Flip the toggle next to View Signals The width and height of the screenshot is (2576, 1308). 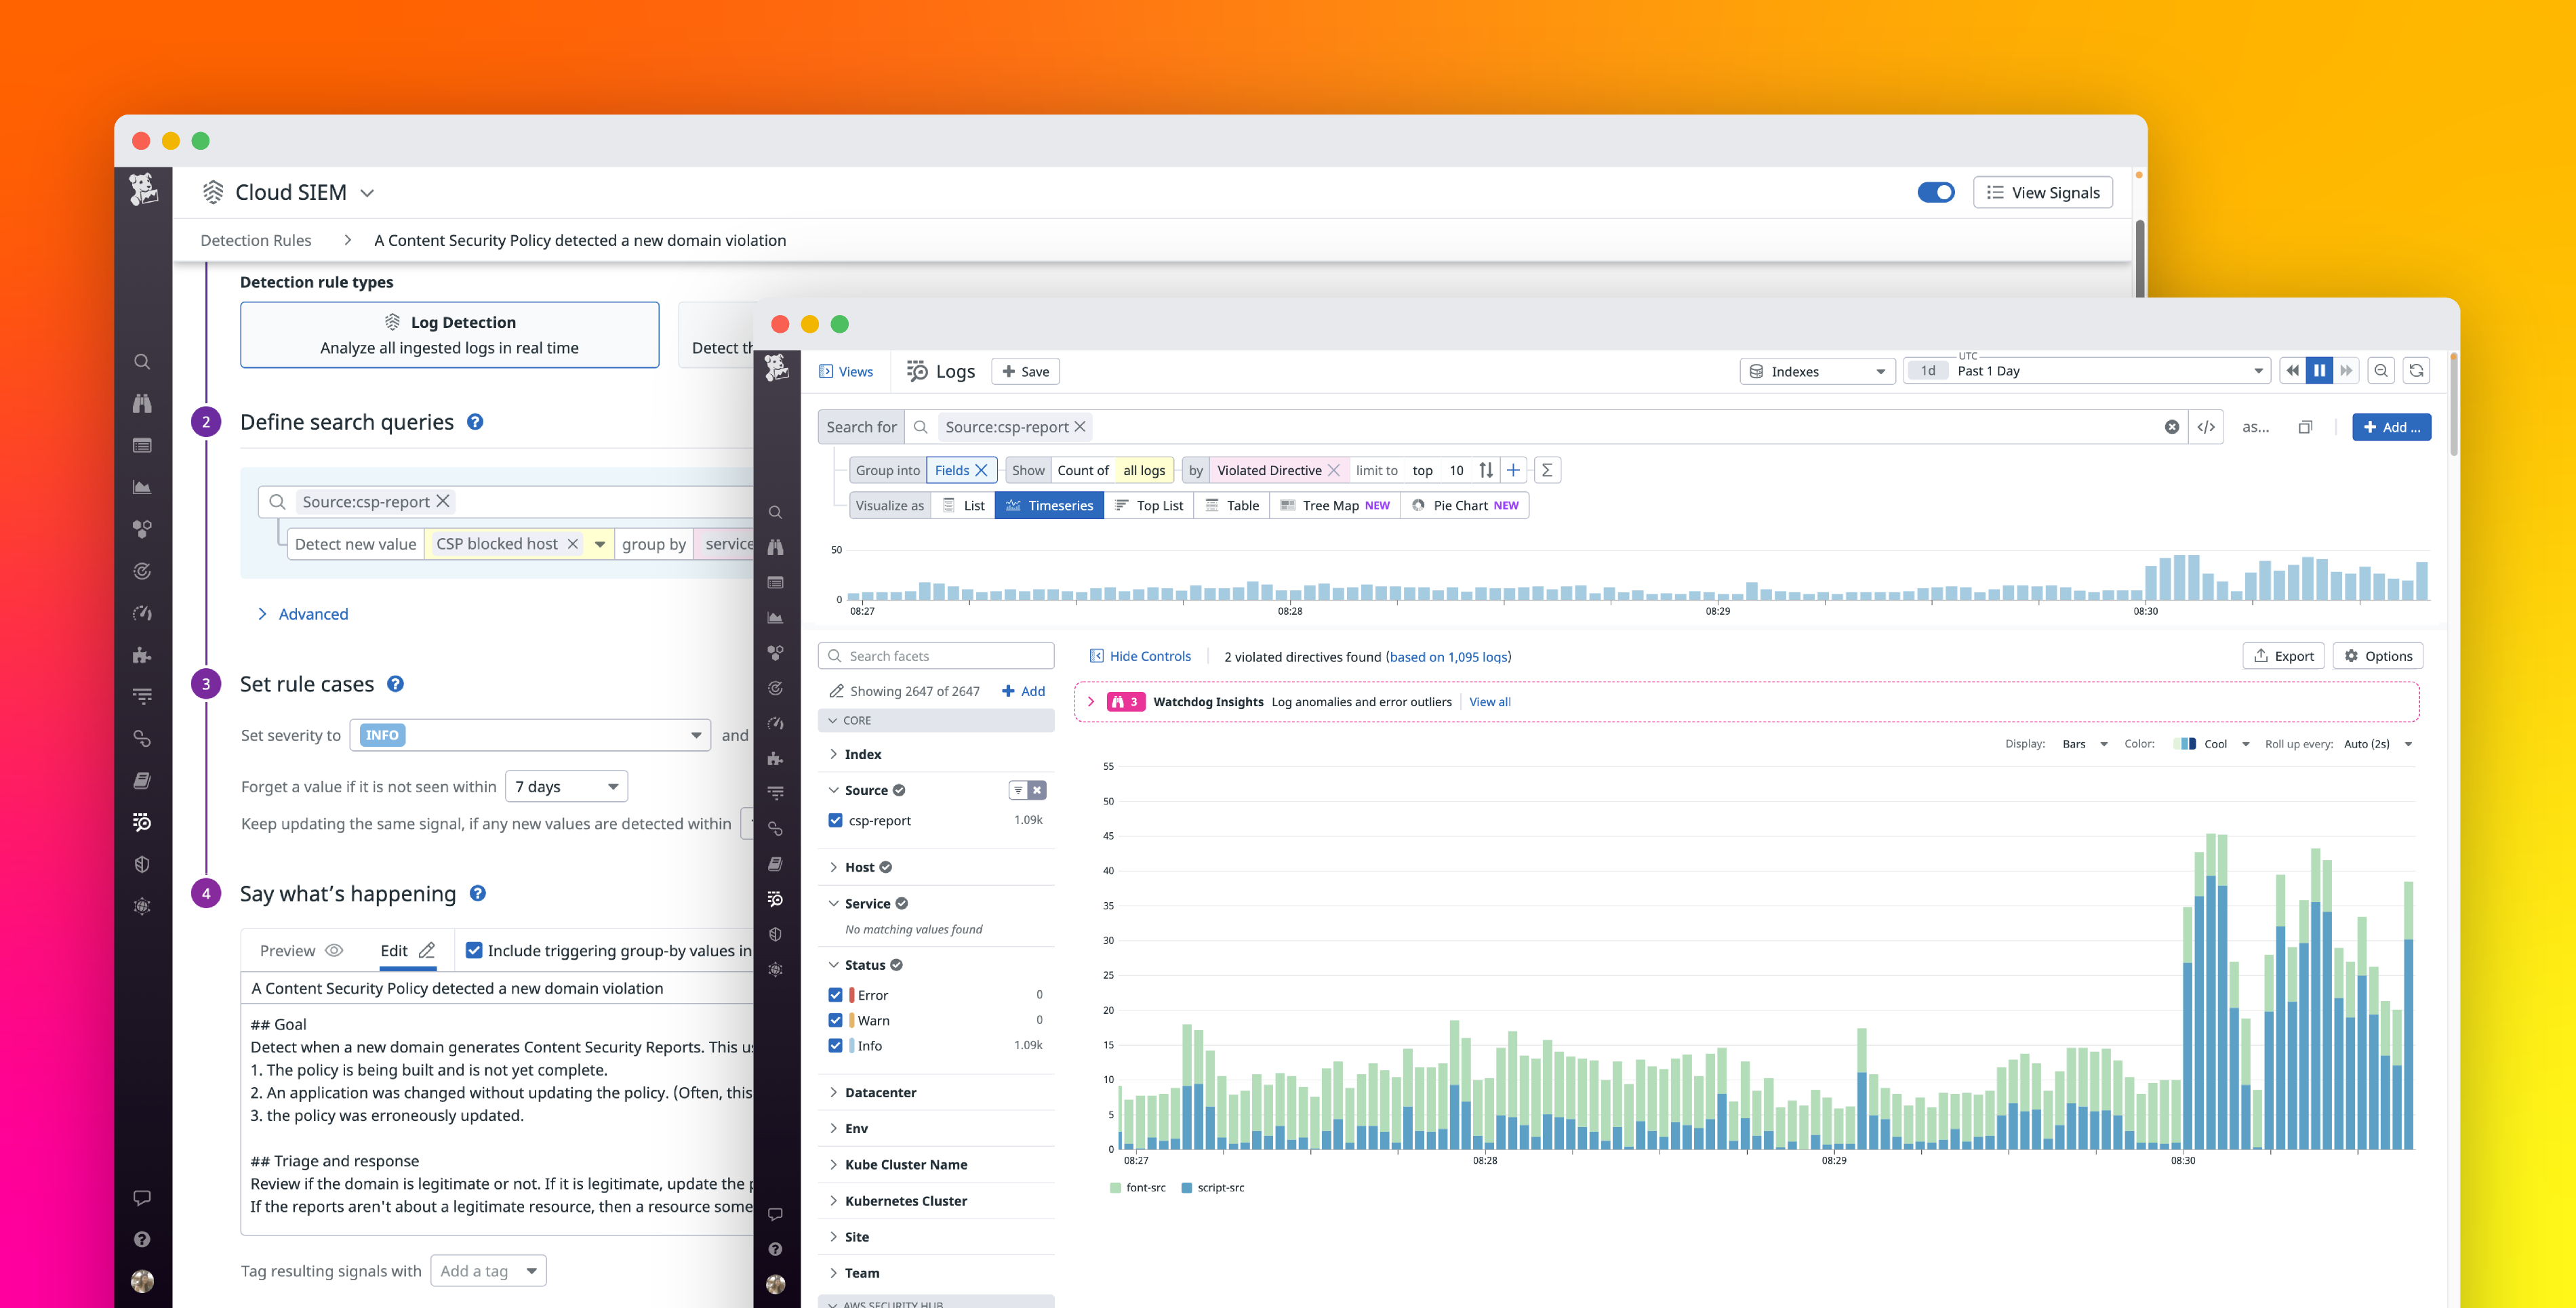coord(1936,191)
